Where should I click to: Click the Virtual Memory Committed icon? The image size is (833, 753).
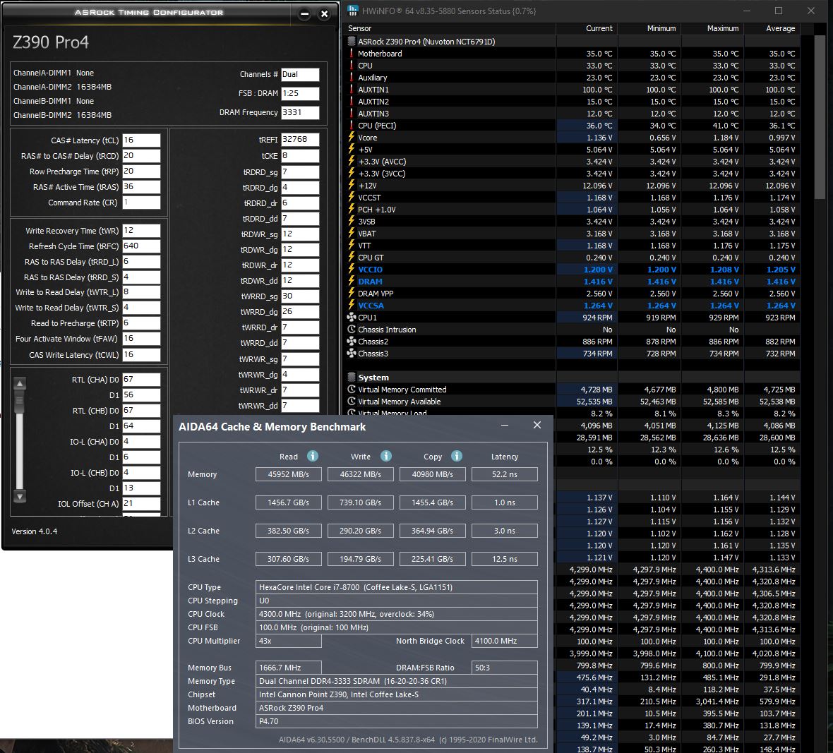(x=351, y=390)
